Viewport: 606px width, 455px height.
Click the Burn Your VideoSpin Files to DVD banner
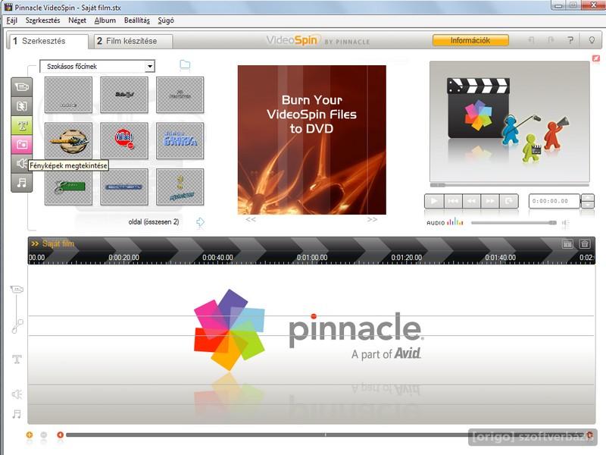click(312, 140)
